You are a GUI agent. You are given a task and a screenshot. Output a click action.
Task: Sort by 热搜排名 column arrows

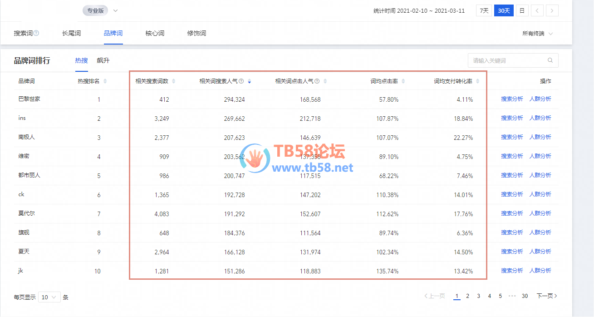[105, 81]
